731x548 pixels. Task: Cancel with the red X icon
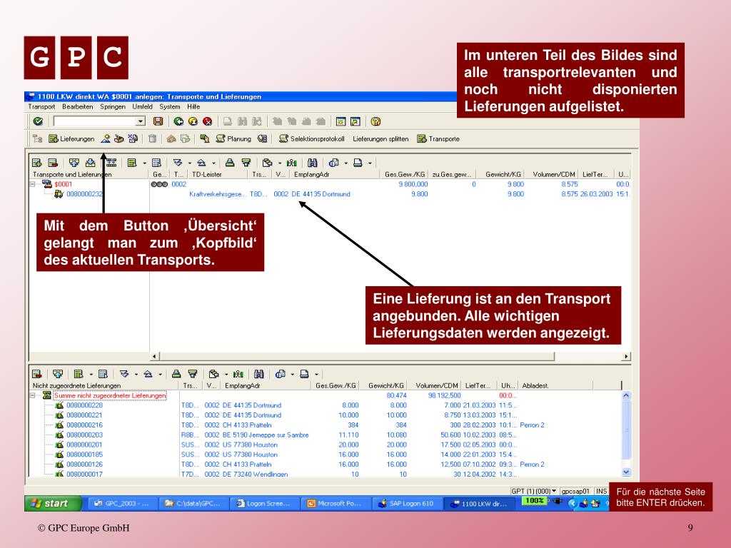tap(208, 121)
